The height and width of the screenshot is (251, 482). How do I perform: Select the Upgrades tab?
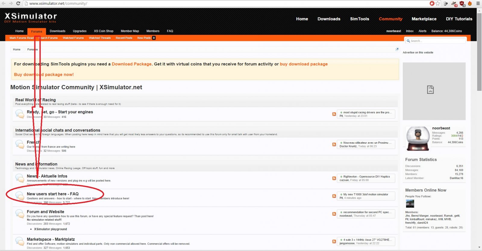pyautogui.click(x=80, y=31)
